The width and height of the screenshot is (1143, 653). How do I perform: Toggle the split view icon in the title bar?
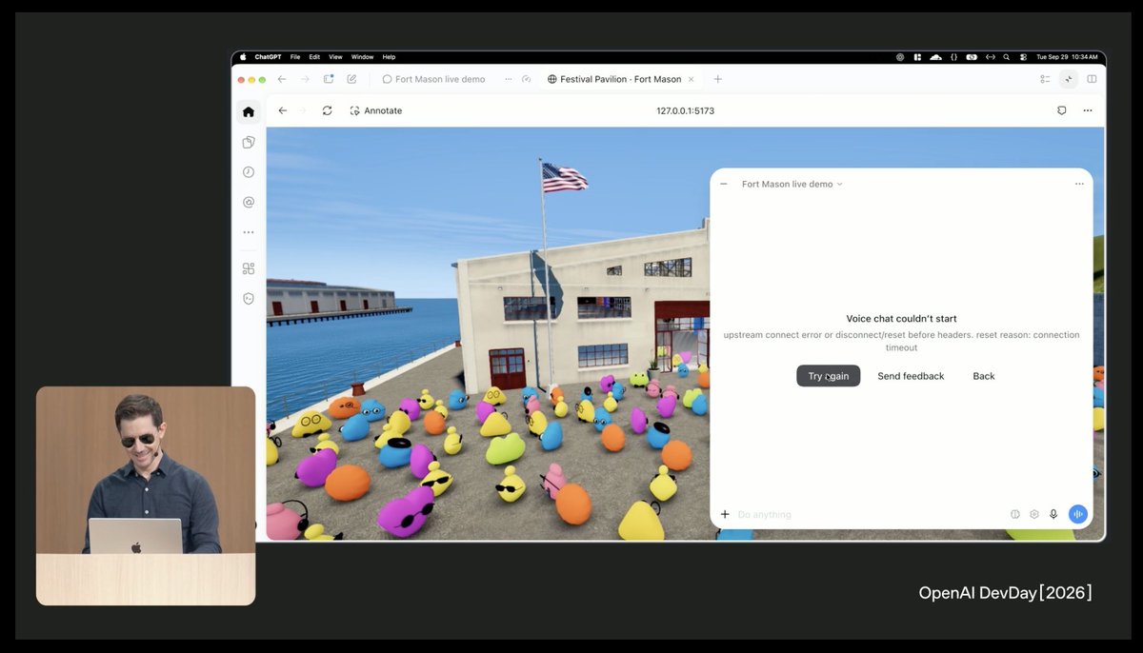pyautogui.click(x=1092, y=79)
